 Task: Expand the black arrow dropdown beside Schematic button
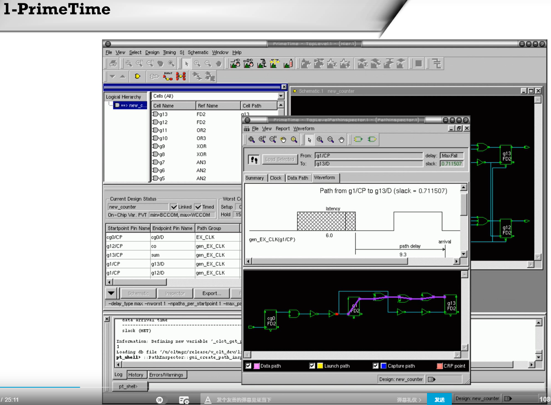111,293
